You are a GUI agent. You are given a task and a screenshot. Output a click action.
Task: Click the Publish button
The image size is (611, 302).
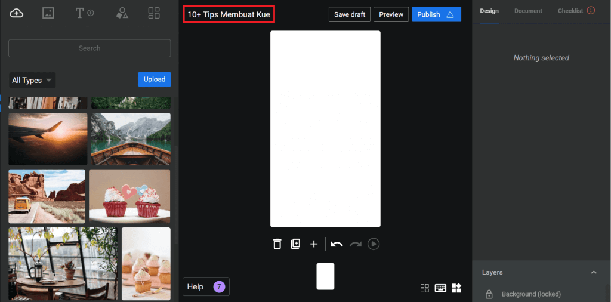coord(436,14)
